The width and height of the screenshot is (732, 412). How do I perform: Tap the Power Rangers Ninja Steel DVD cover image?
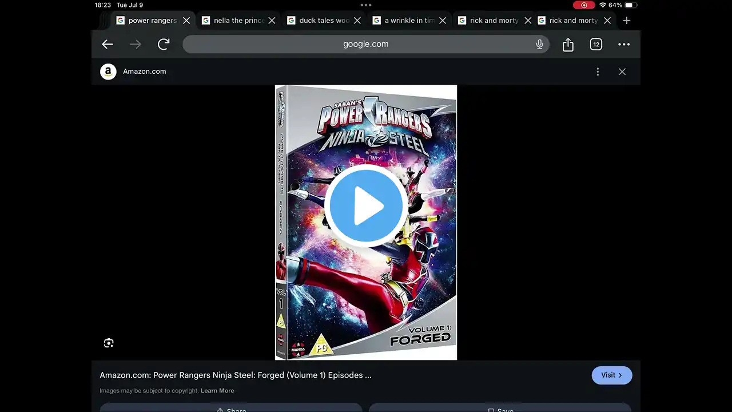[x=366, y=223]
